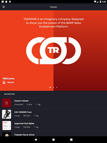Open the hamburger navigation menu
Viewport: 107px width, 143px height.
tap(4, 7)
